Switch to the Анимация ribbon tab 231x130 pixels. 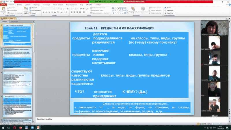coord(47,5)
